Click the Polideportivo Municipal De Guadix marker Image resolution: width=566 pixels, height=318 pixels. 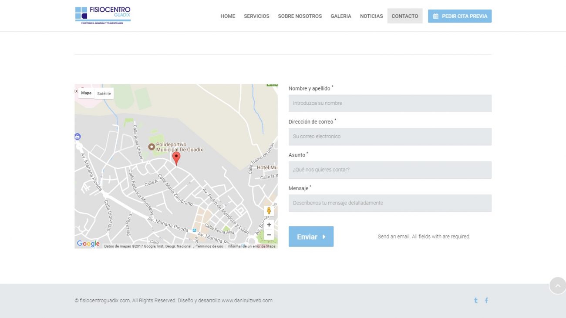point(152,147)
